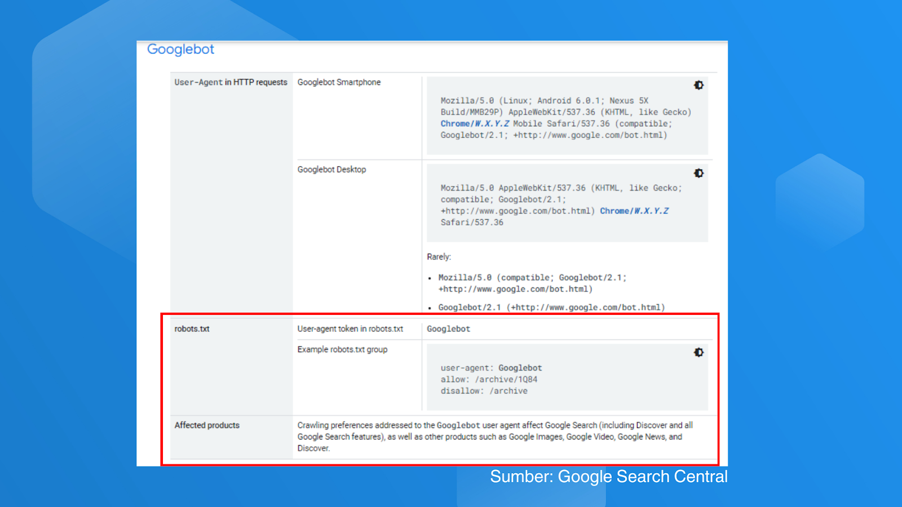The width and height of the screenshot is (902, 507).
Task: Click the 'disallow: /archive' code line
Action: 484,391
